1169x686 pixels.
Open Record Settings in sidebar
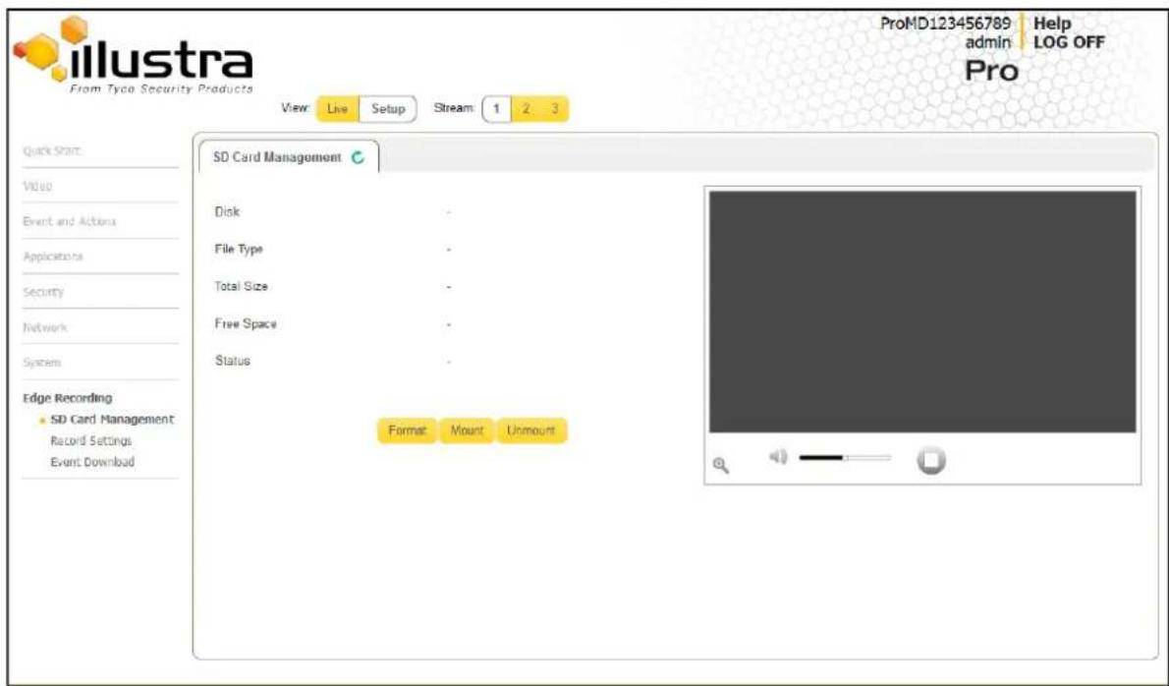pyautogui.click(x=91, y=440)
